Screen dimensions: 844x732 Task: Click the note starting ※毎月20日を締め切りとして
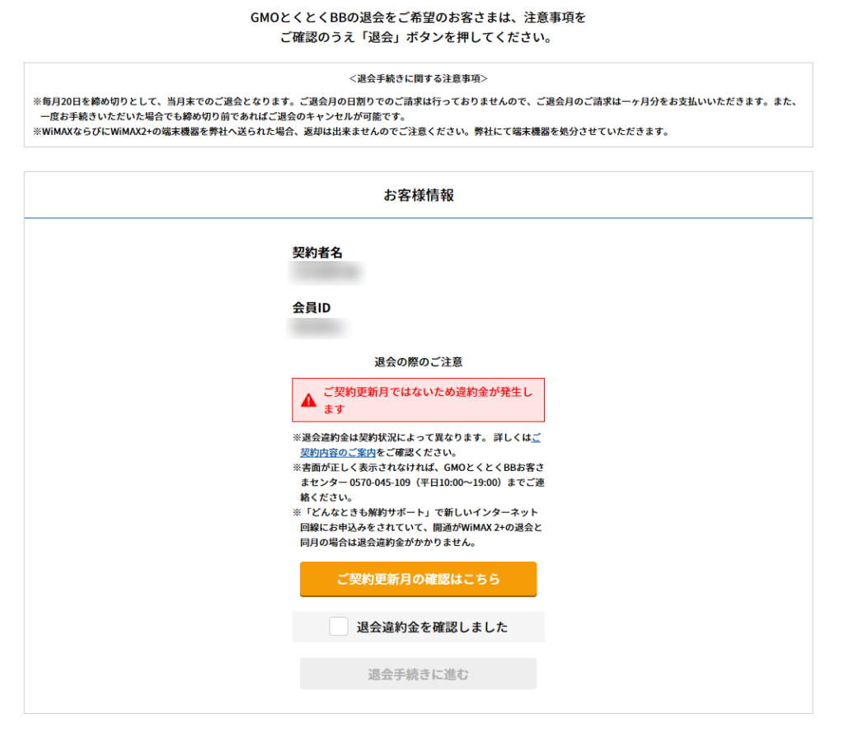pos(415,109)
